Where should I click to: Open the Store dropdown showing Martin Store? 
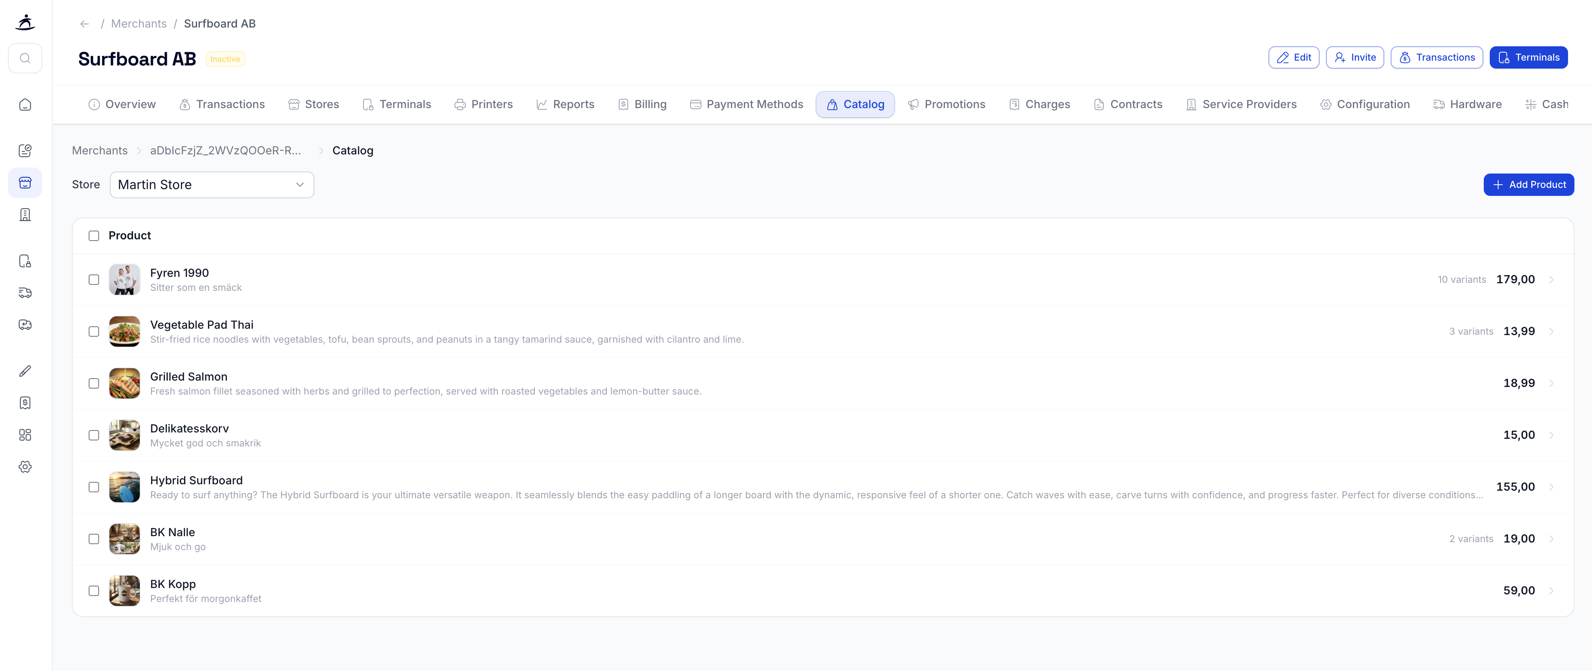[211, 185]
